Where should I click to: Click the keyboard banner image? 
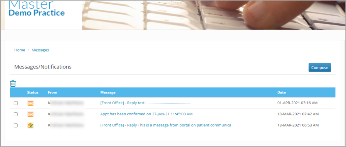[213, 15]
